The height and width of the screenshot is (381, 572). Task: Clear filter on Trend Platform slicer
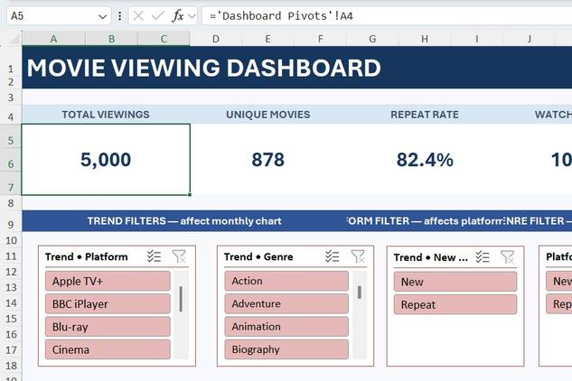[179, 256]
